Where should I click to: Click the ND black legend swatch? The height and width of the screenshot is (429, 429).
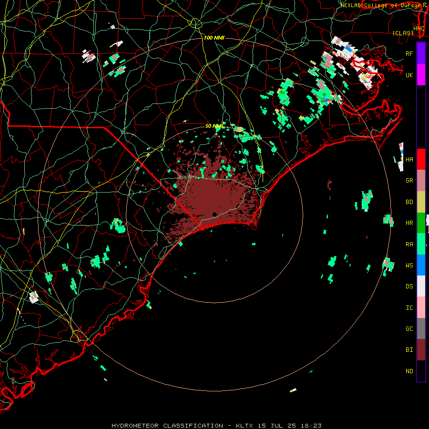point(421,371)
